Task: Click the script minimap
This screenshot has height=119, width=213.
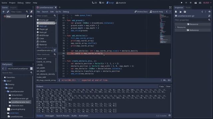Action: 165,29
